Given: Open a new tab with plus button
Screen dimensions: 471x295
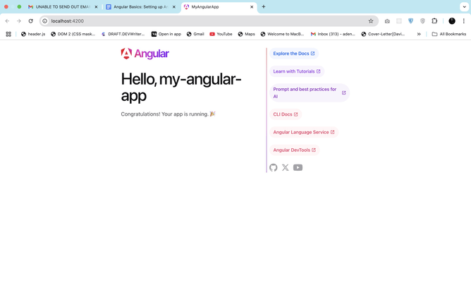Looking at the screenshot, I should click(264, 6).
